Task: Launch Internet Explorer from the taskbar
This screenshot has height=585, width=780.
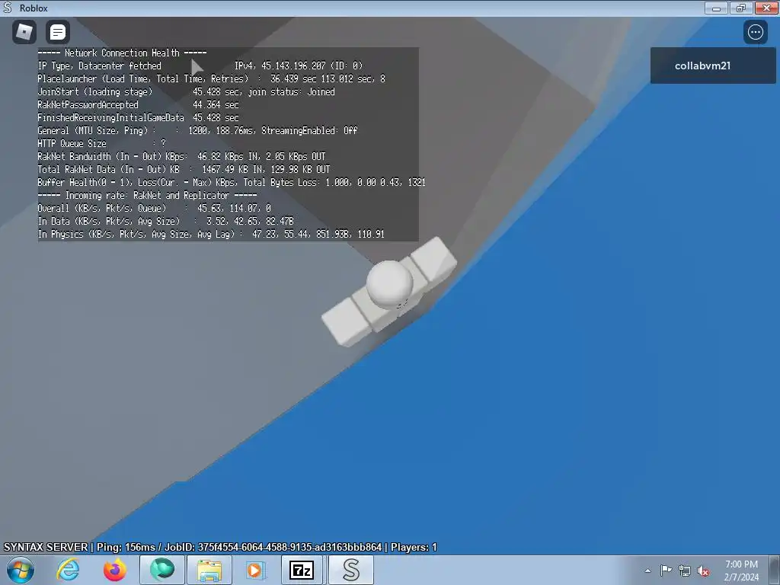Action: click(68, 570)
